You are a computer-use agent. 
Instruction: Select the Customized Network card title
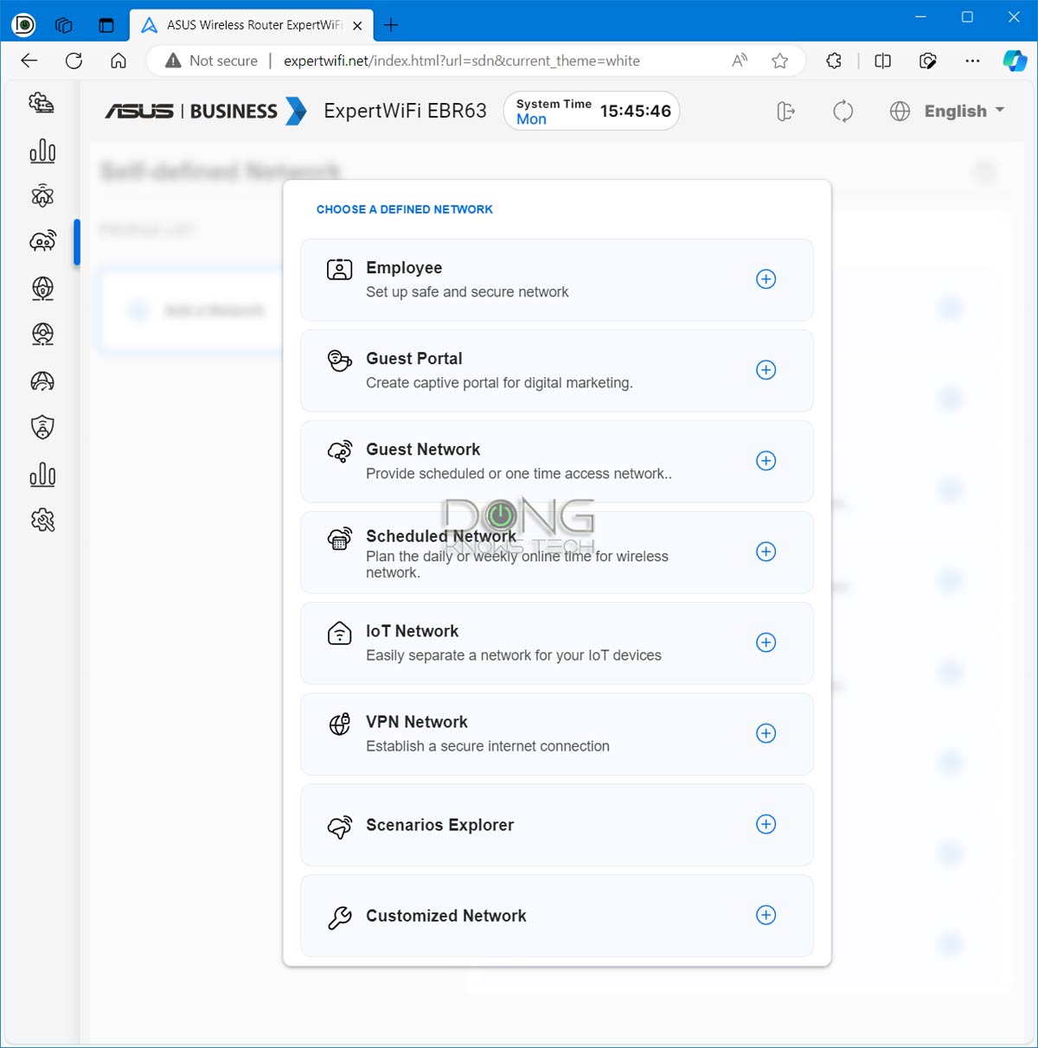pyautogui.click(x=446, y=916)
